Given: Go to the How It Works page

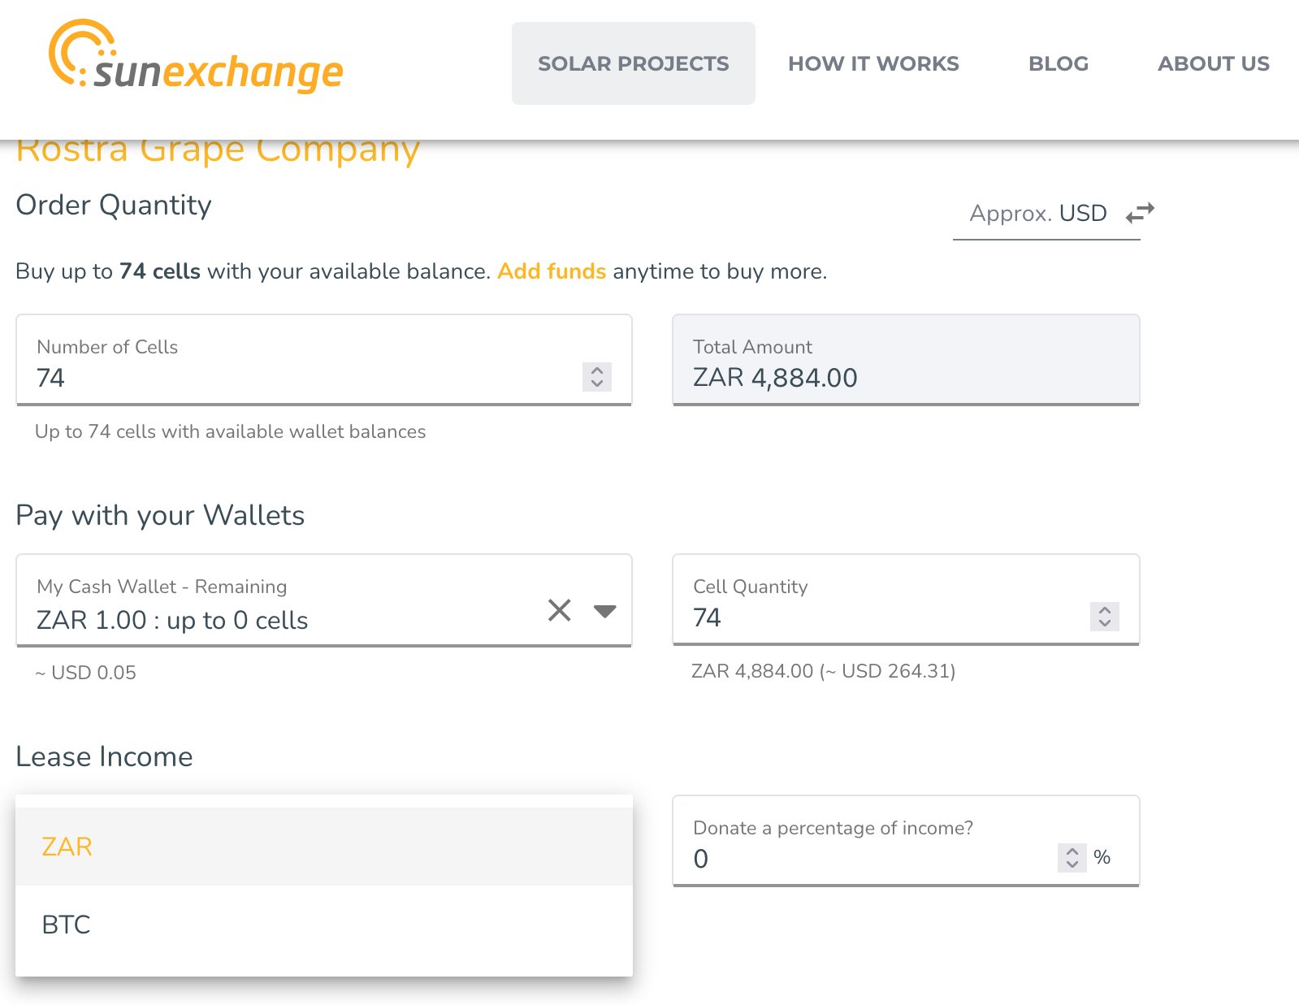Looking at the screenshot, I should [x=873, y=63].
